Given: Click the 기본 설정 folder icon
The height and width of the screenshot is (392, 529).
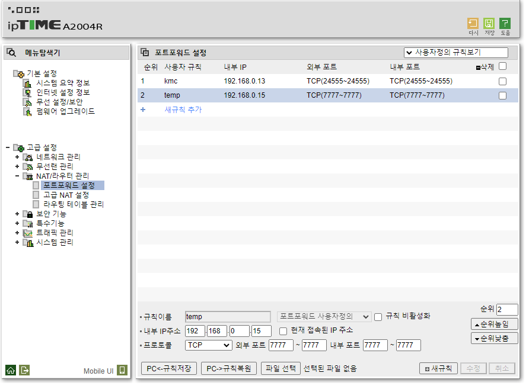Looking at the screenshot, I should tap(19, 73).
